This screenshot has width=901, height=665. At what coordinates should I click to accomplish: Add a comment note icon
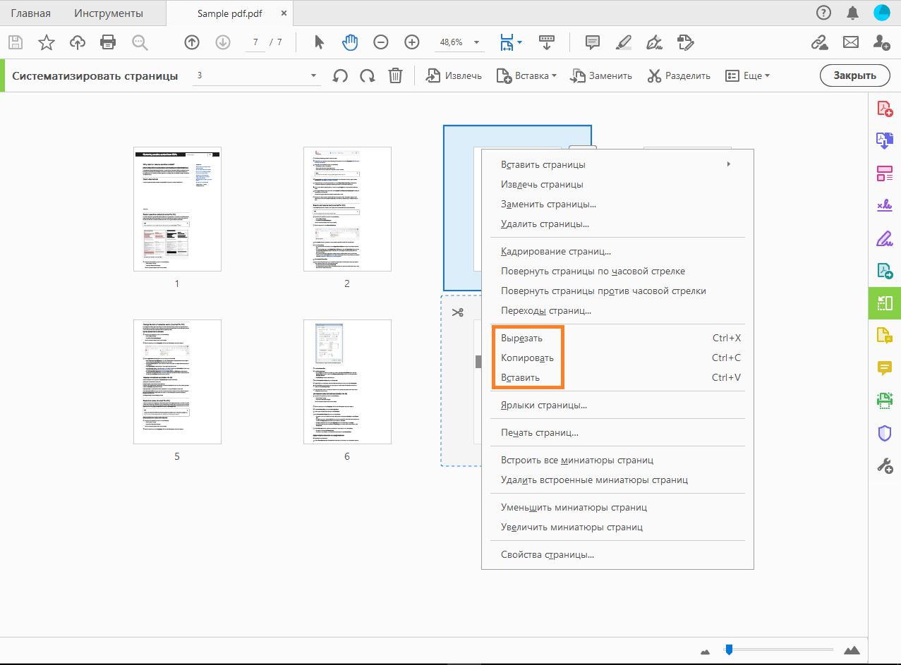click(593, 42)
